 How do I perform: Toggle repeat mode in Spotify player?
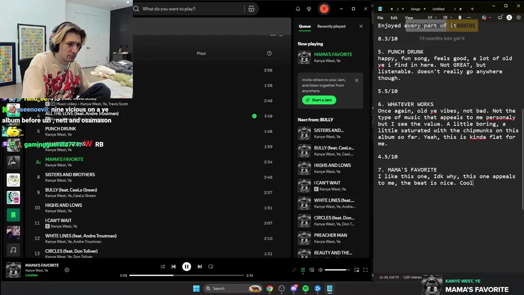(x=210, y=266)
